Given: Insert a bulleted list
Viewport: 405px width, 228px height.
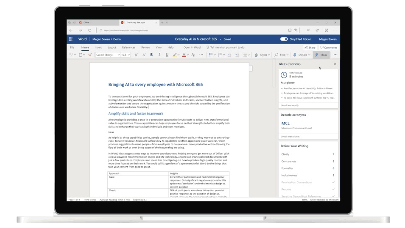Looking at the screenshot, I should point(211,55).
